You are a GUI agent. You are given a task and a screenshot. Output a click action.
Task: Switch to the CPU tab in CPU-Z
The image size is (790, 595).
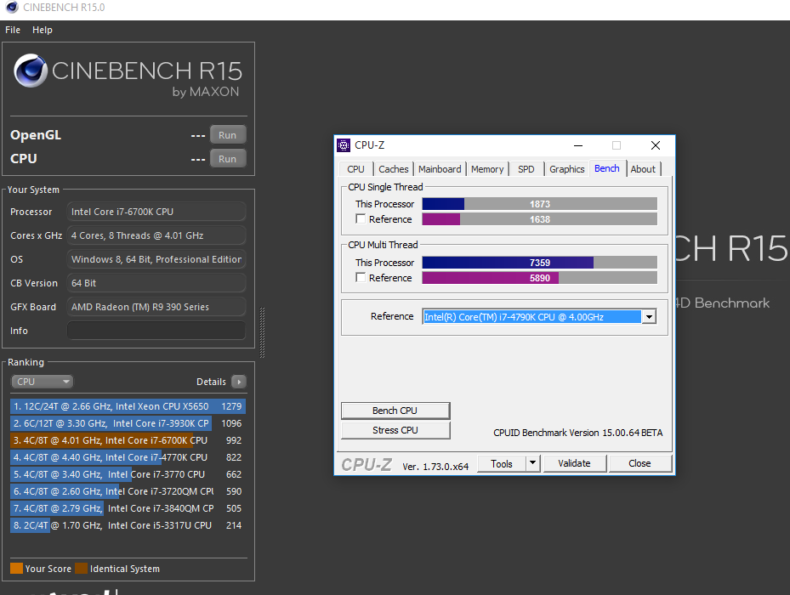tap(355, 169)
